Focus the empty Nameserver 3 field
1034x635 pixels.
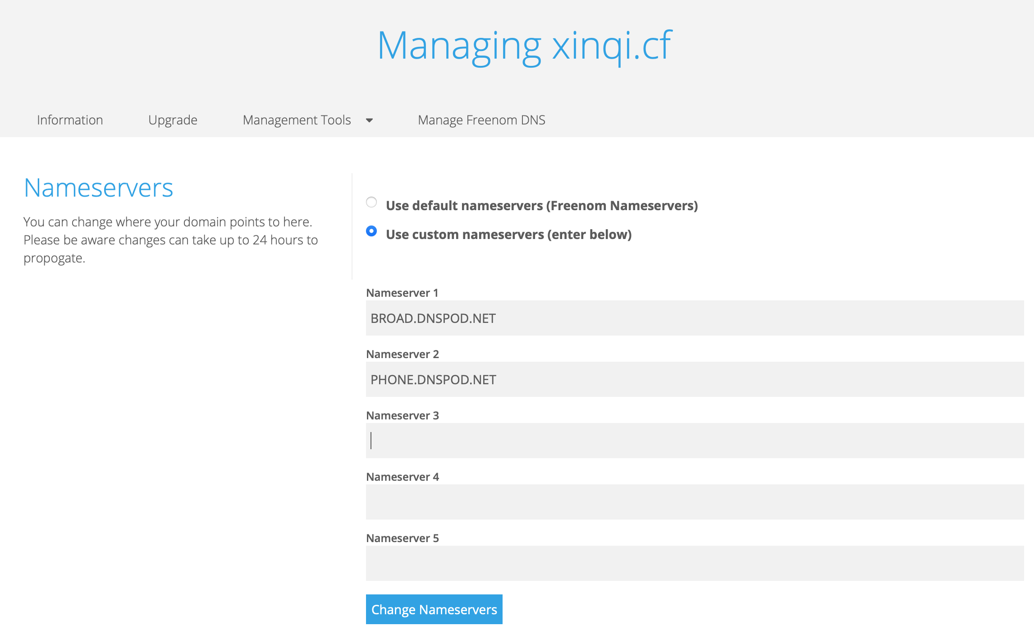coord(694,441)
